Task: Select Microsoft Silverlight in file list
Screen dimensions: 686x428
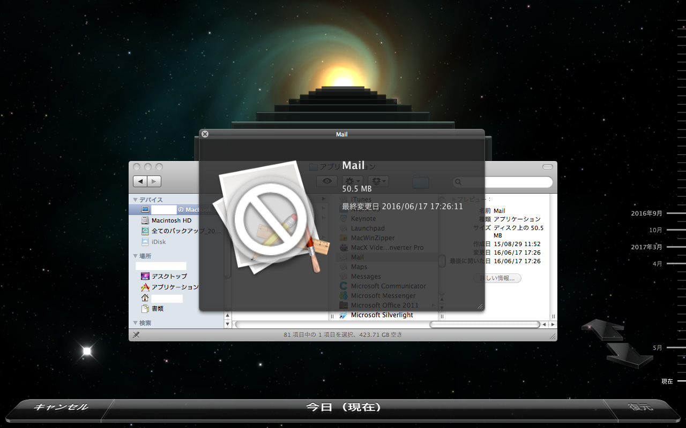Action: 382,315
